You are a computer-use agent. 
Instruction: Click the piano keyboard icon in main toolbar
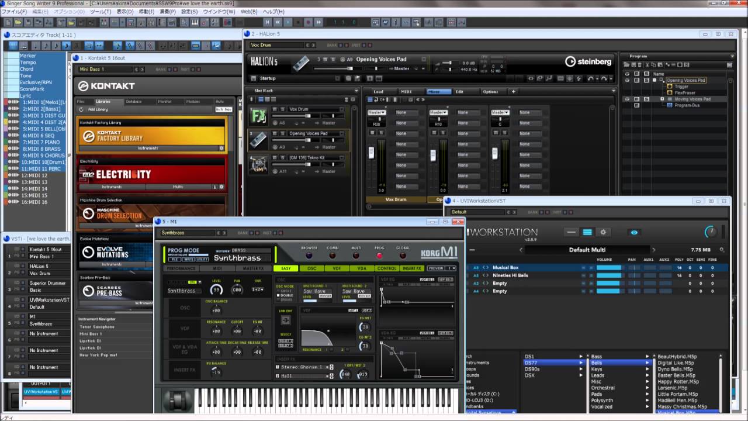195,22
